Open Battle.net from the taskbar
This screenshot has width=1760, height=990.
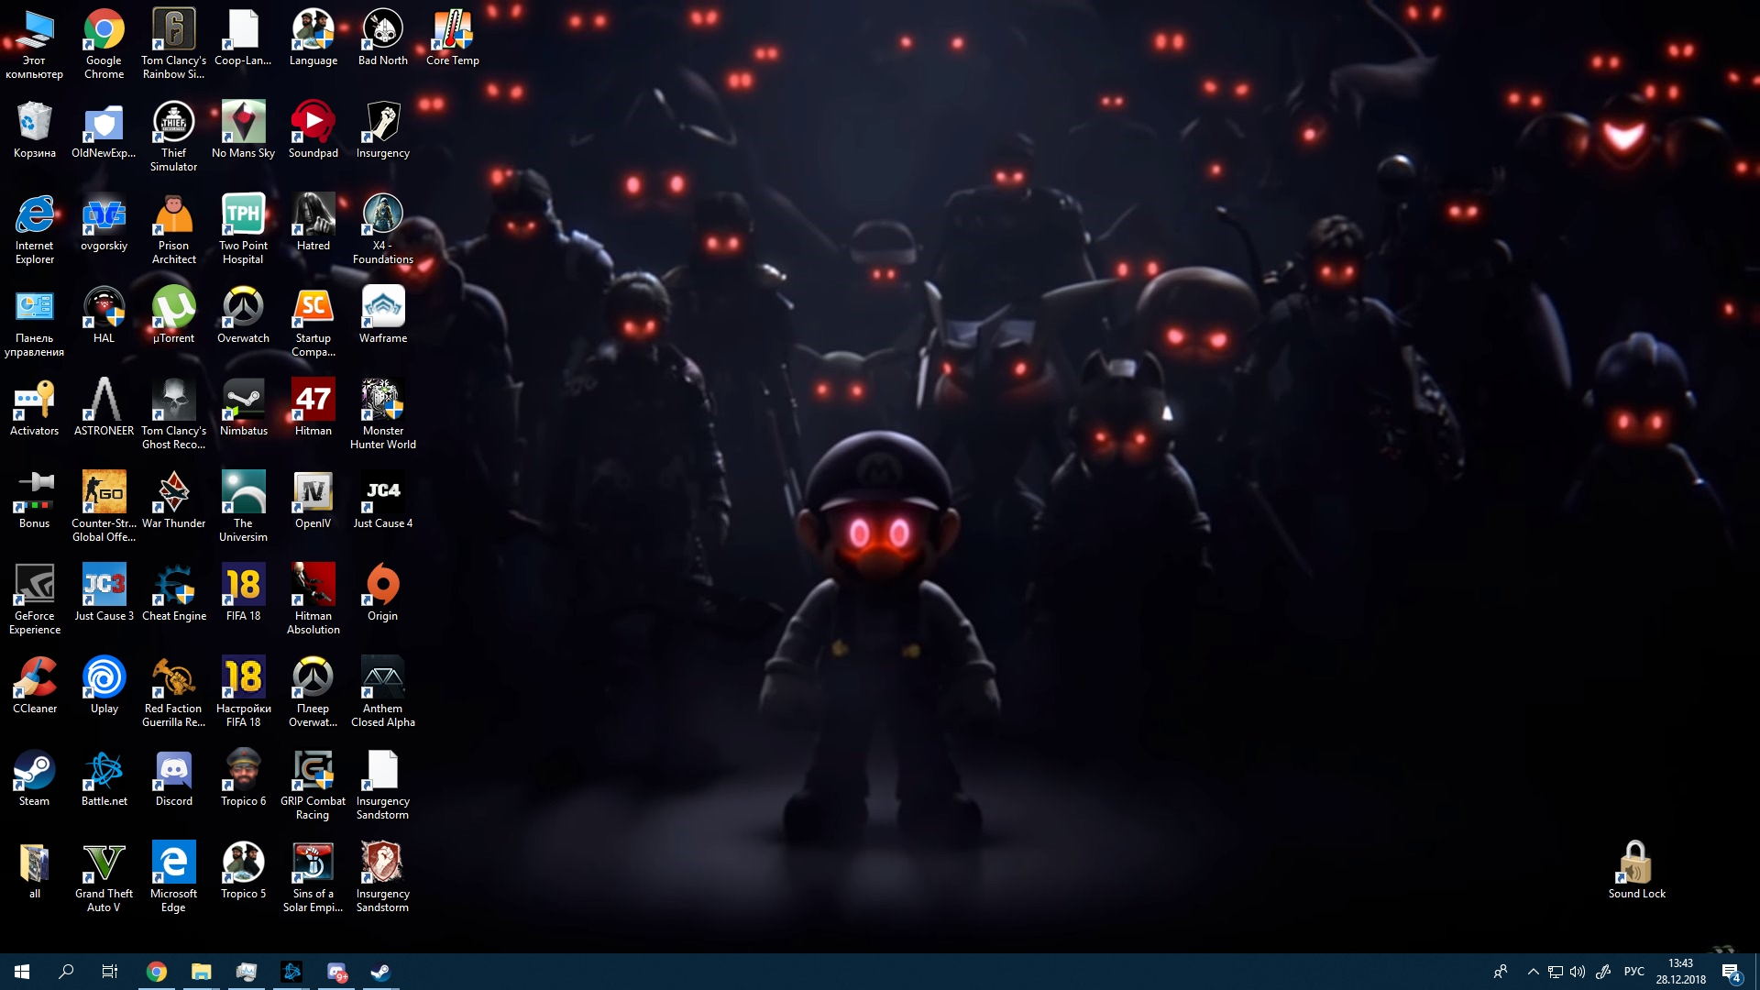coord(291,972)
